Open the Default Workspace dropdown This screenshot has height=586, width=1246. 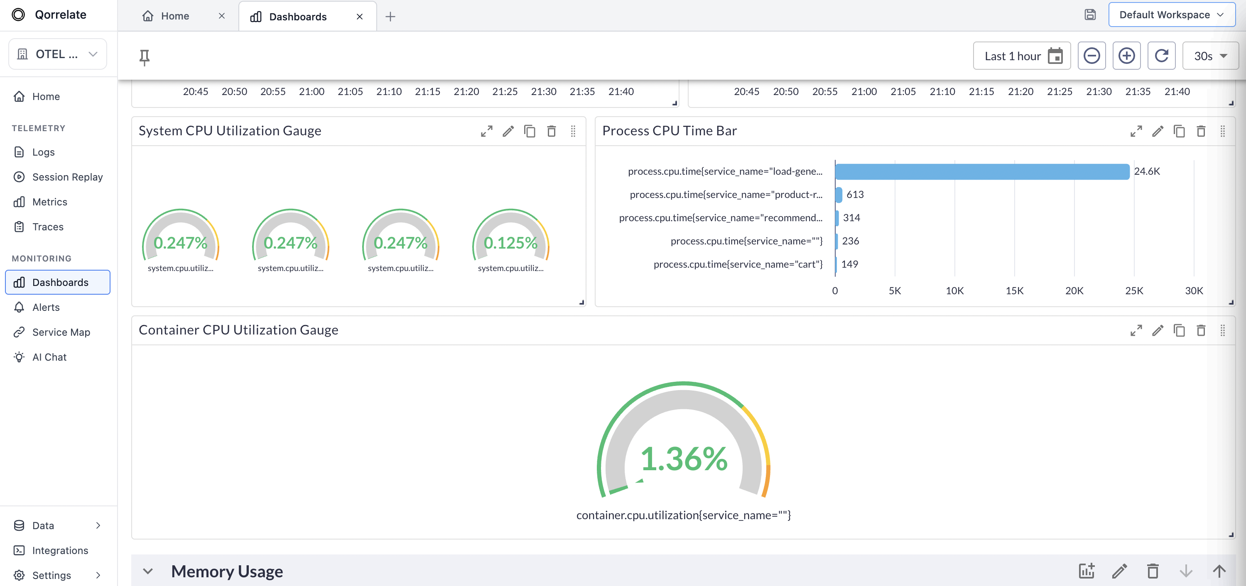1172,15
